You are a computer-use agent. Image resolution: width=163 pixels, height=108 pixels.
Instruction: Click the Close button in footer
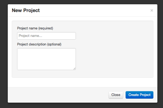point(116,95)
